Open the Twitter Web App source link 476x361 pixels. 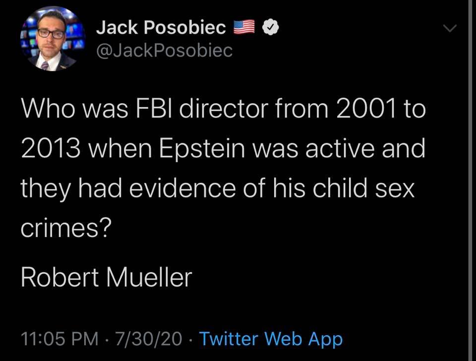click(271, 339)
